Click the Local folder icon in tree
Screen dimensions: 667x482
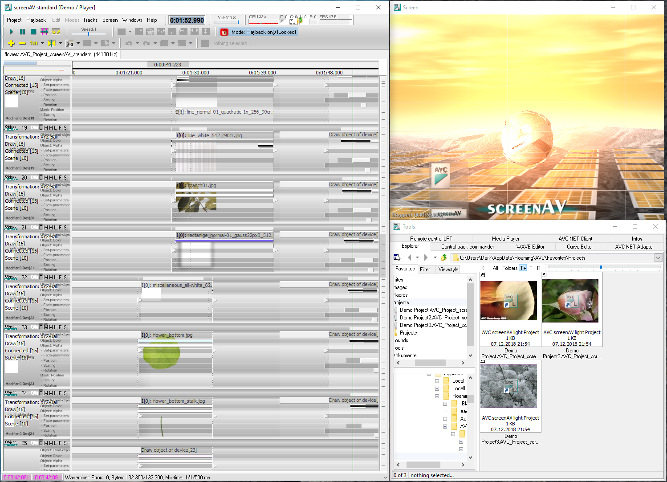tap(447, 381)
